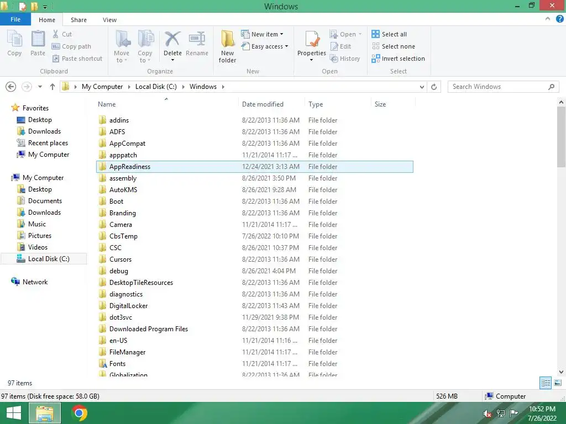Image resolution: width=566 pixels, height=424 pixels.
Task: Sort by Date modified column header
Action: pos(271,104)
